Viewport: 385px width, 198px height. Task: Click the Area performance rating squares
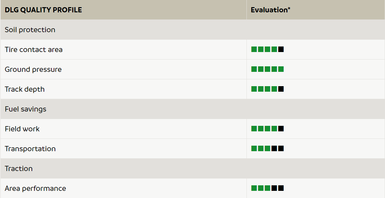click(267, 188)
